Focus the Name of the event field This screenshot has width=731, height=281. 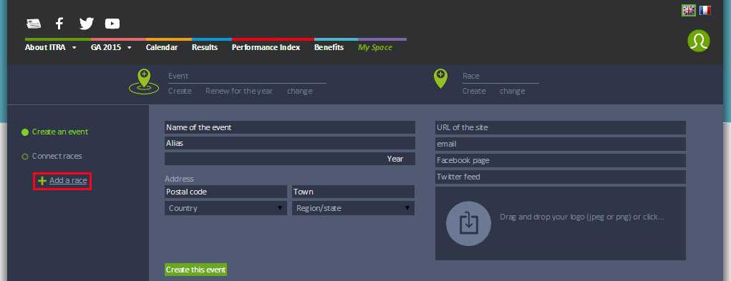click(289, 127)
